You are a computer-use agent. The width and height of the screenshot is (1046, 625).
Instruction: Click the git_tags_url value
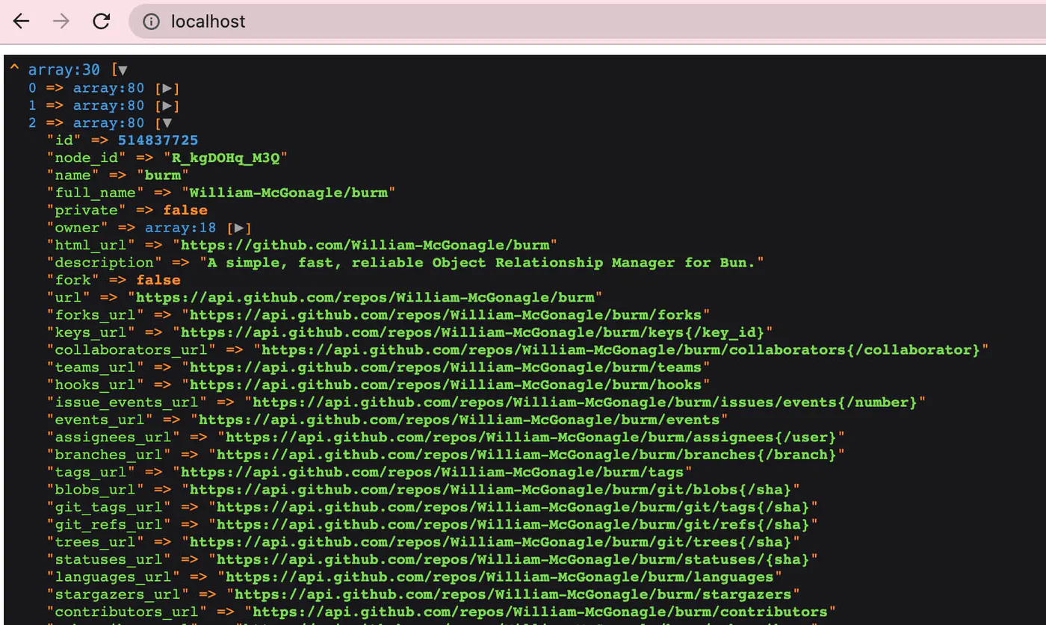tap(513, 507)
